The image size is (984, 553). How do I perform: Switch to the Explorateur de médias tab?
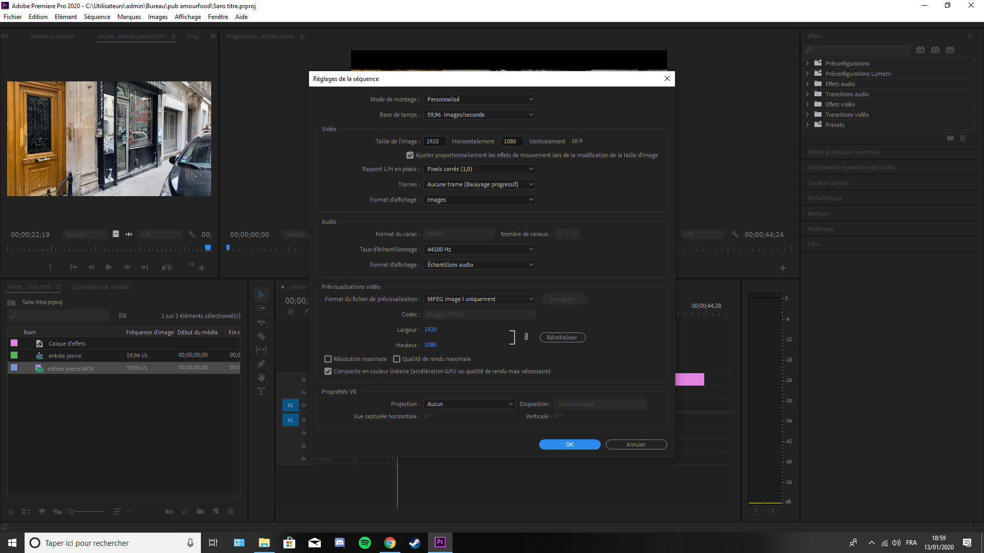[100, 287]
